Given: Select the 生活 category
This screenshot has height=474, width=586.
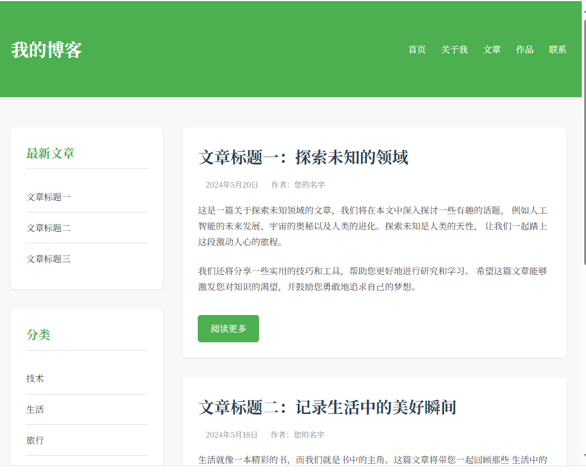Looking at the screenshot, I should click(x=35, y=410).
